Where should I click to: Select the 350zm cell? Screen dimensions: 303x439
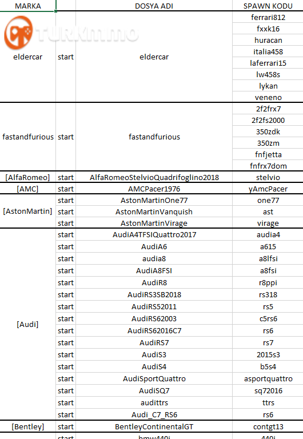click(268, 143)
